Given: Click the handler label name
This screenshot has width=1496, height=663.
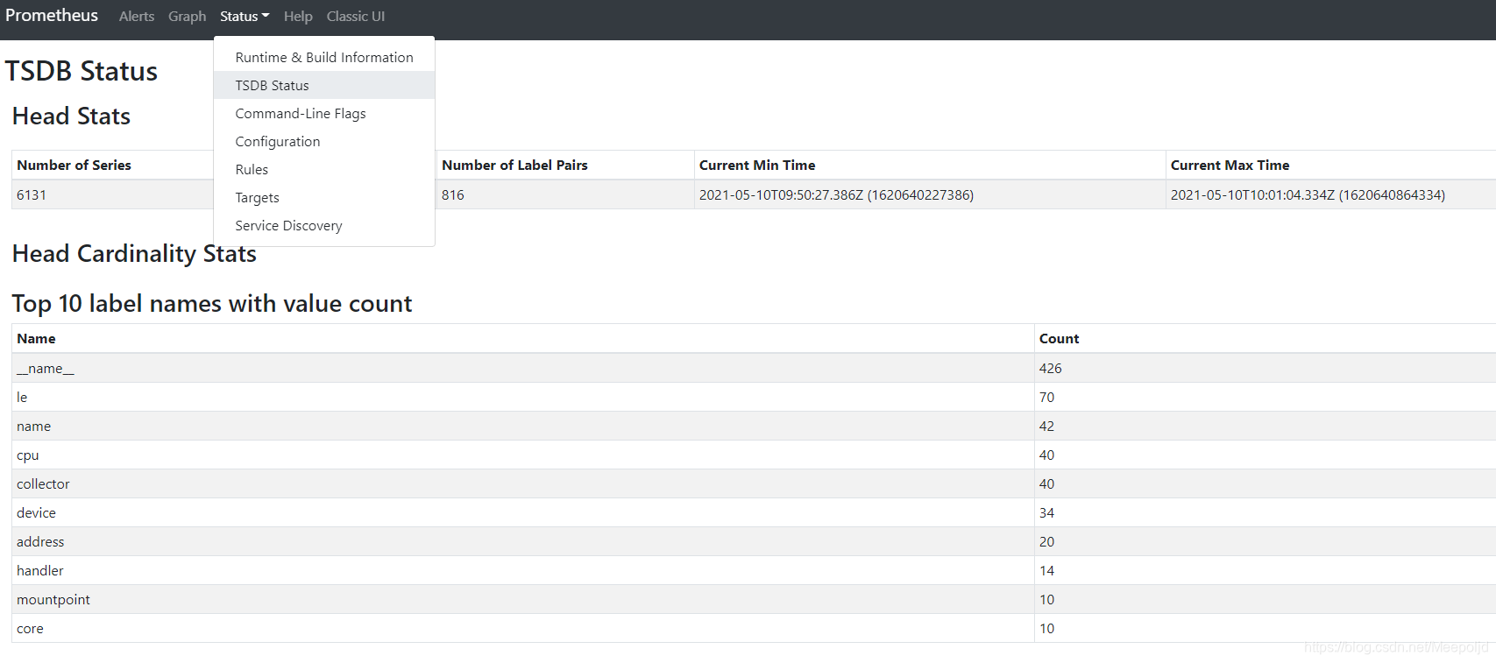Looking at the screenshot, I should tap(40, 570).
